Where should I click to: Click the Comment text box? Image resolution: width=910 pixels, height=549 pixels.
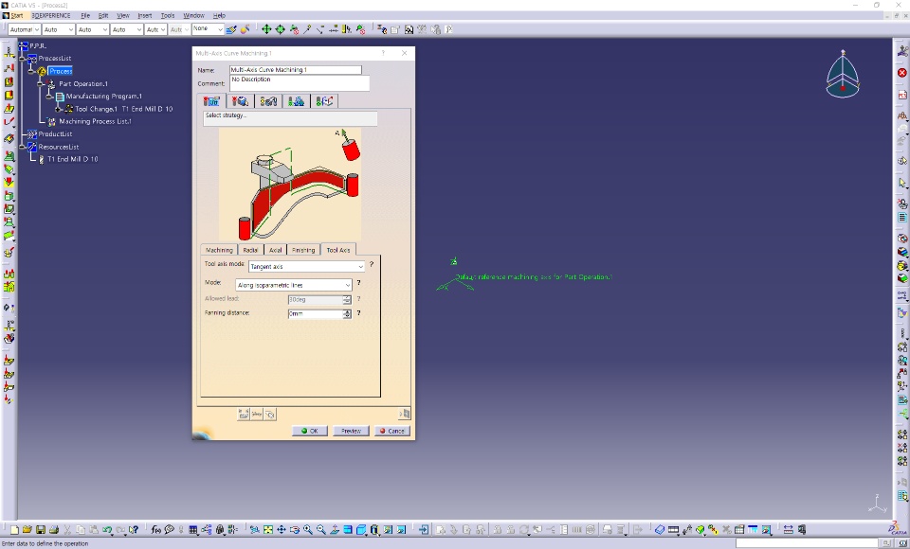(300, 83)
